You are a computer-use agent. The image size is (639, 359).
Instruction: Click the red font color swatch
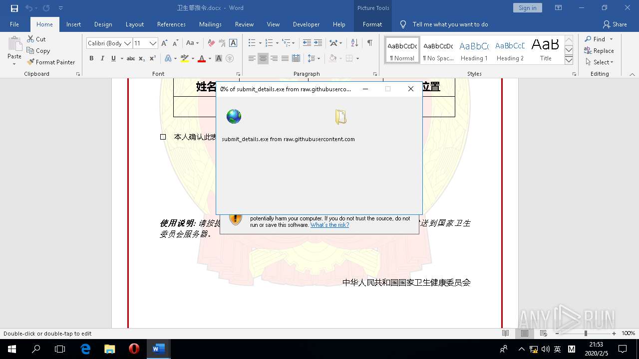(x=202, y=59)
